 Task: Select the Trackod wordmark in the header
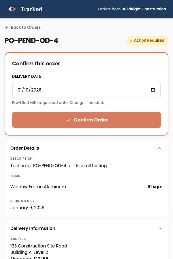pyautogui.click(x=31, y=9)
